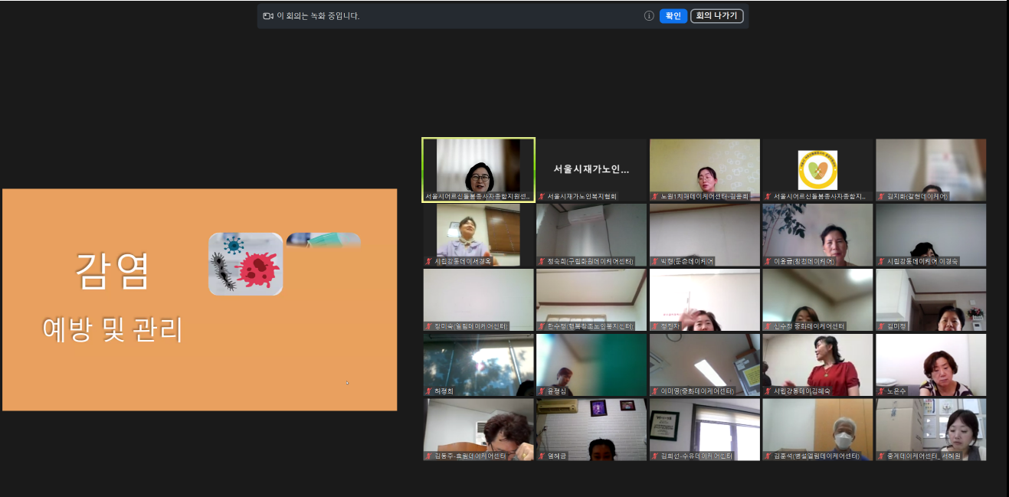Click the germ illustration on the shared slide
The image size is (1009, 497).
tap(245, 264)
